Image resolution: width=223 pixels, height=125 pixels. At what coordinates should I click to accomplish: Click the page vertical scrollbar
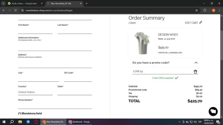click(222, 45)
